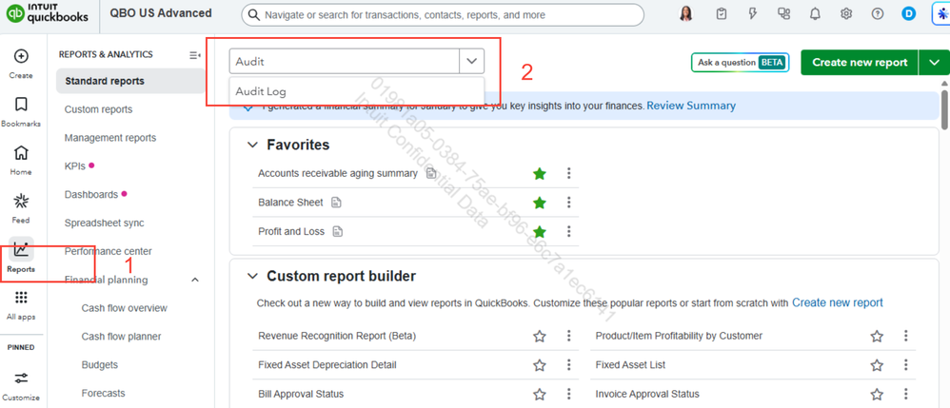Open Standard reports
The height and width of the screenshot is (408, 950).
click(x=130, y=81)
